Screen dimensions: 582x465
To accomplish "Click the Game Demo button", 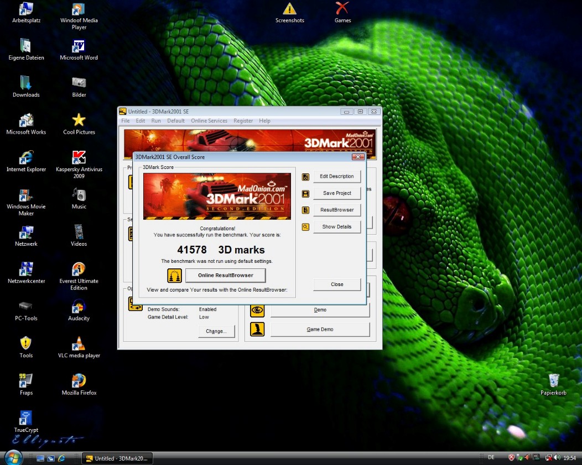I will [x=320, y=329].
